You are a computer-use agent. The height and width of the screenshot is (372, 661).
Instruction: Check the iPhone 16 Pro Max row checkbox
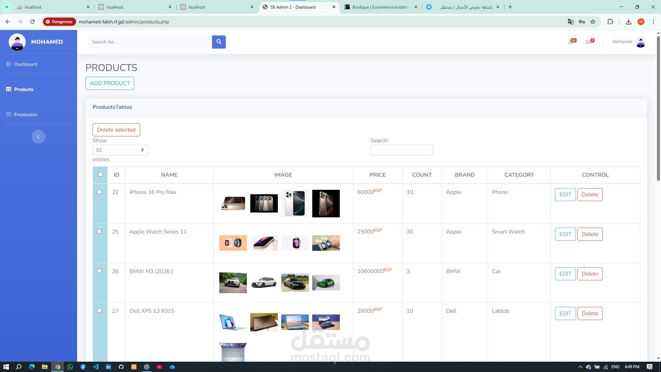[99, 192]
